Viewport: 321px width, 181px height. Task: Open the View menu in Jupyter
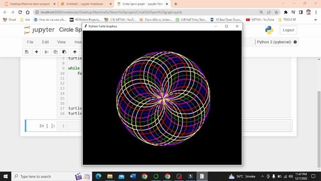click(x=61, y=42)
